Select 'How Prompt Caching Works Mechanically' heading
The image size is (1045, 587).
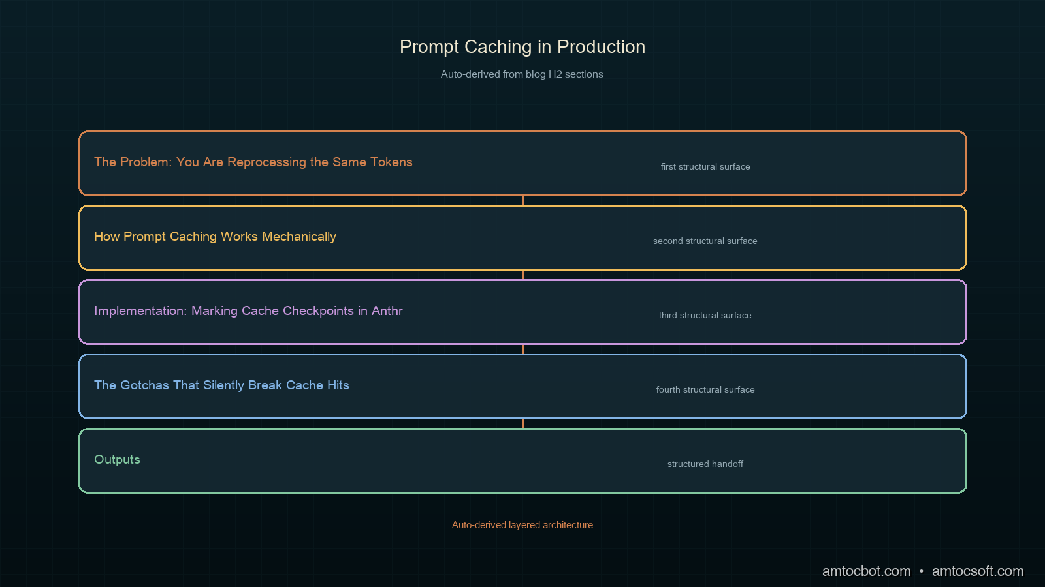215,236
